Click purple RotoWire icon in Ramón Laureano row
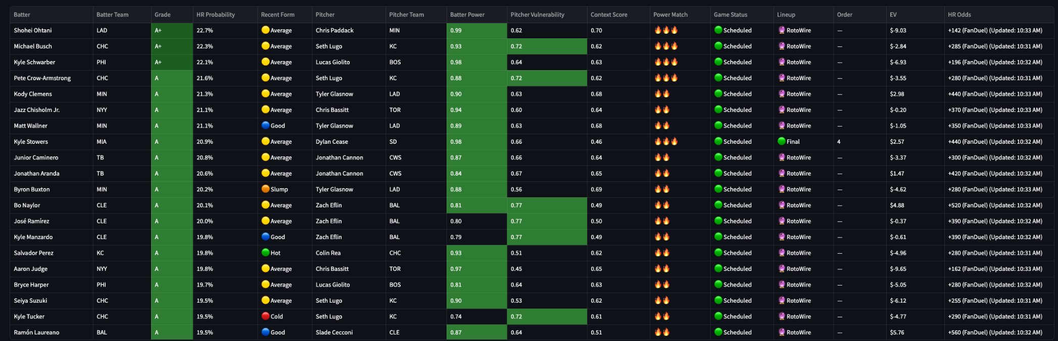The height and width of the screenshot is (341, 1058). pyautogui.click(x=782, y=332)
